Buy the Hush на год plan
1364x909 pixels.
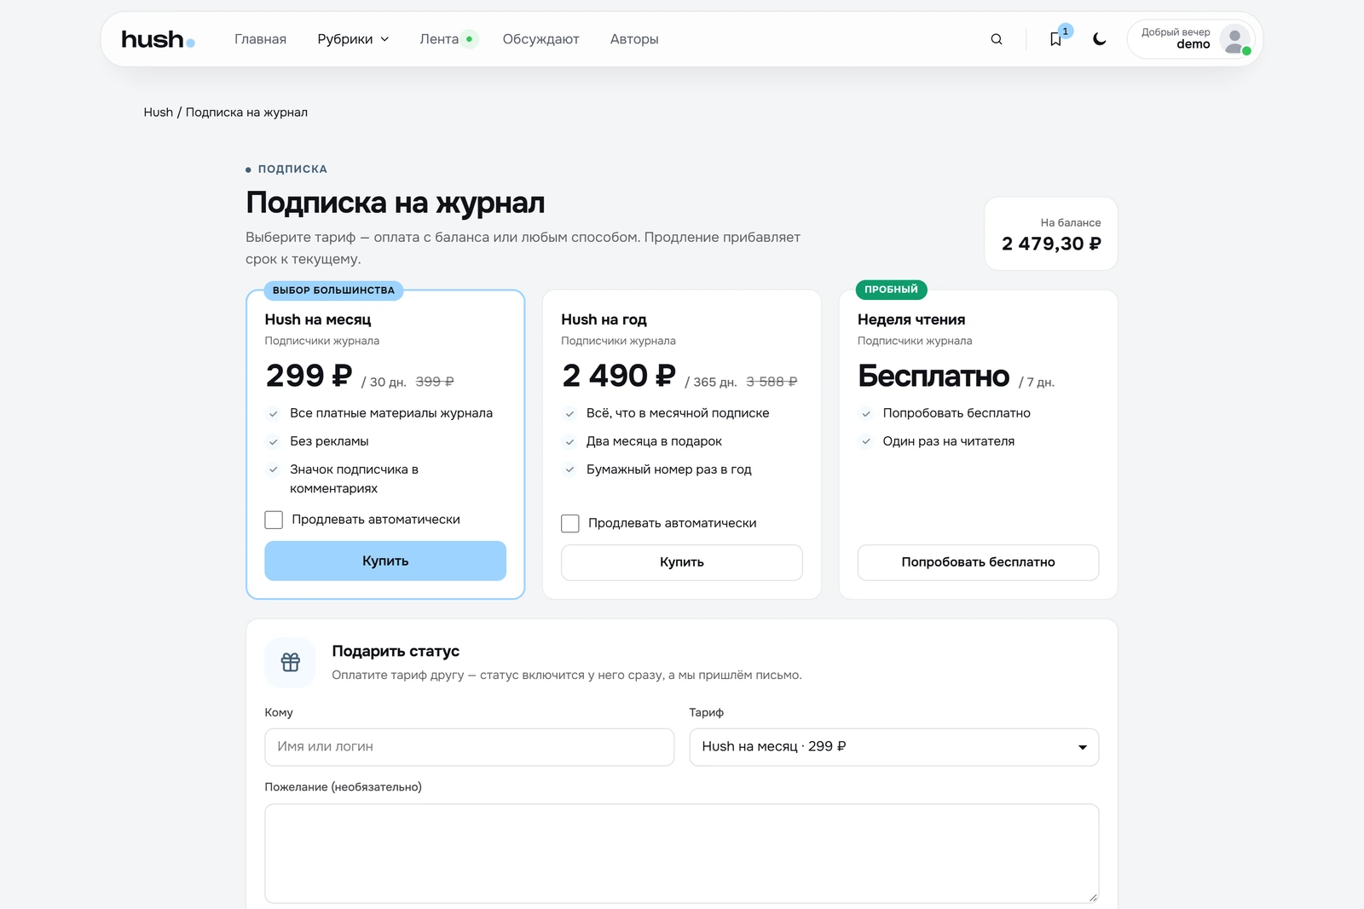pyautogui.click(x=682, y=562)
